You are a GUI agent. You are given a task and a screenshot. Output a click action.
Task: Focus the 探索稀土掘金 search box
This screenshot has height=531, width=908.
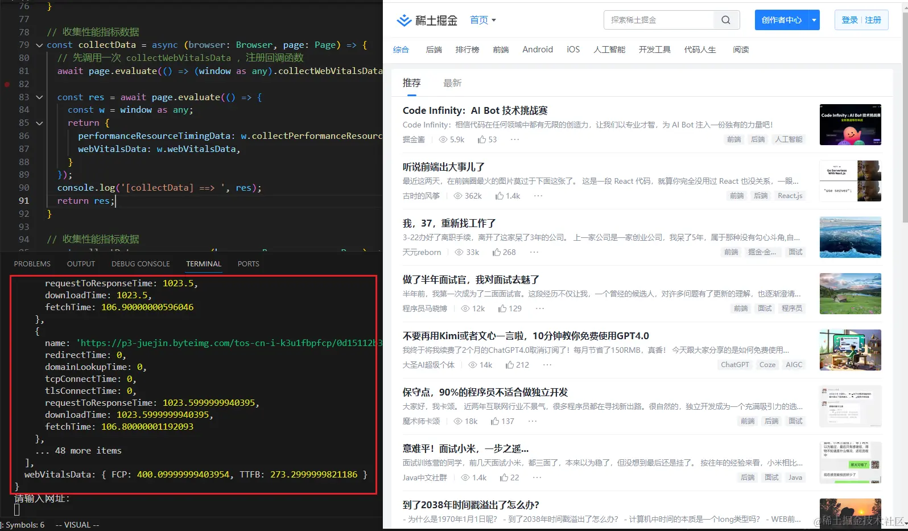coord(659,20)
